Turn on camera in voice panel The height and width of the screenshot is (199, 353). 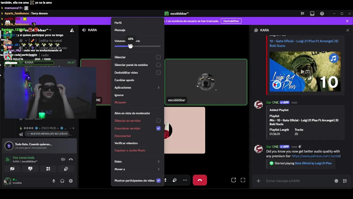tap(12, 169)
